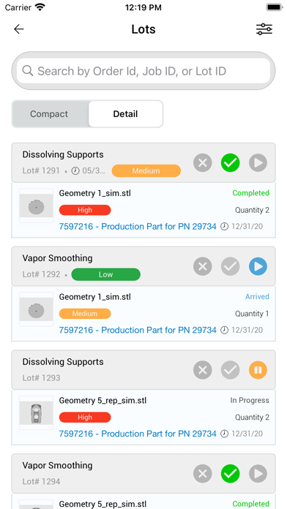Open 7597216 link under Lot# 1291

138,226
